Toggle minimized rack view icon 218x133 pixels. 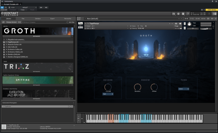coord(188,14)
